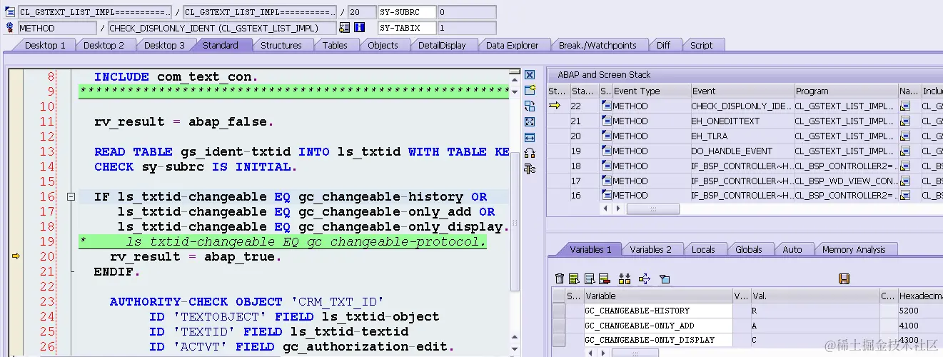Select row button for GC_CHANGEABLE-HISTORY variable

pos(558,311)
